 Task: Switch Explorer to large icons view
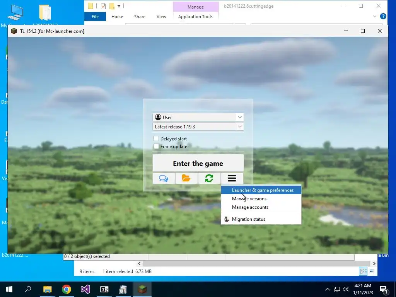(x=372, y=271)
